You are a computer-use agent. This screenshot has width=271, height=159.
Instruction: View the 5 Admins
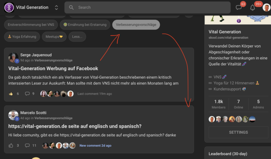258,104
